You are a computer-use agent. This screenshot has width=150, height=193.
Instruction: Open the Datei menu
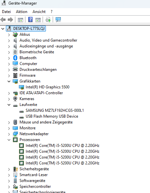point(7,12)
